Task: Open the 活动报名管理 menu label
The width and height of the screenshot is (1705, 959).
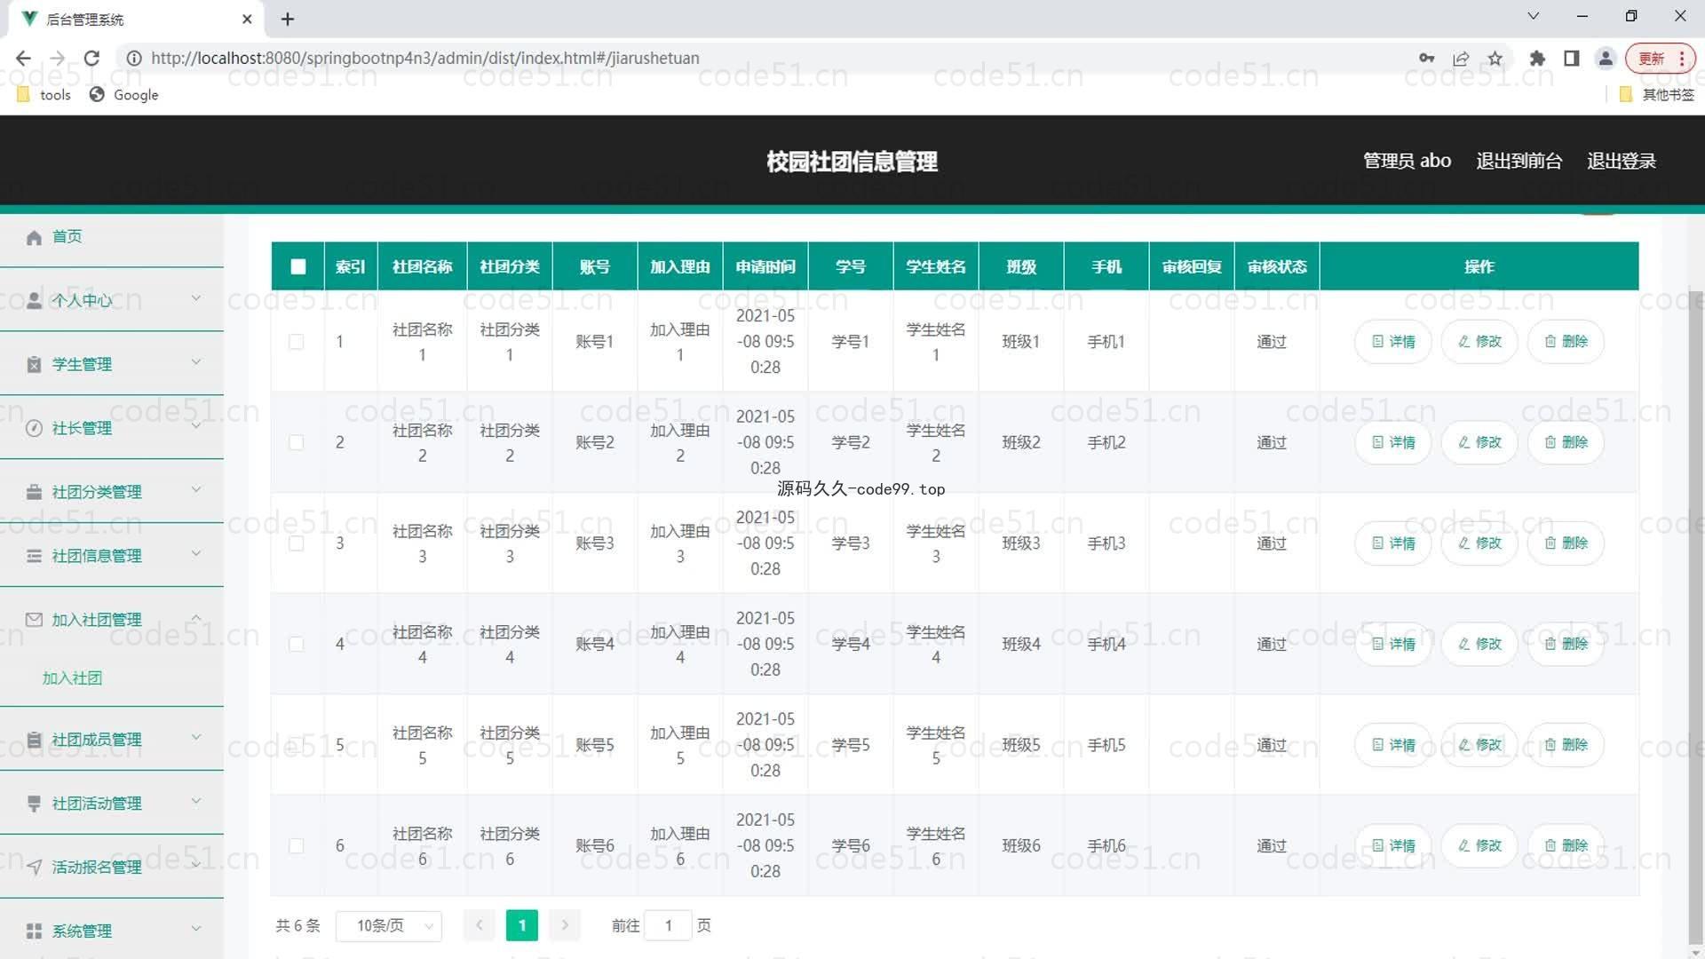Action: tap(97, 868)
